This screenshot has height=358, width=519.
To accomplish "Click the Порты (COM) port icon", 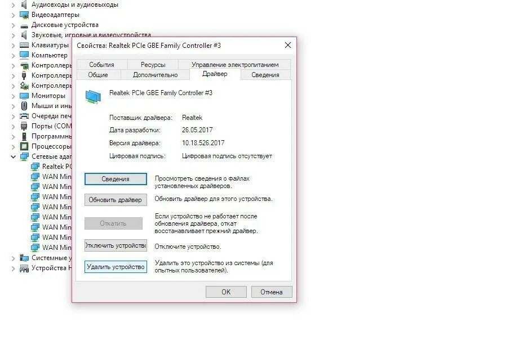I will click(x=24, y=126).
